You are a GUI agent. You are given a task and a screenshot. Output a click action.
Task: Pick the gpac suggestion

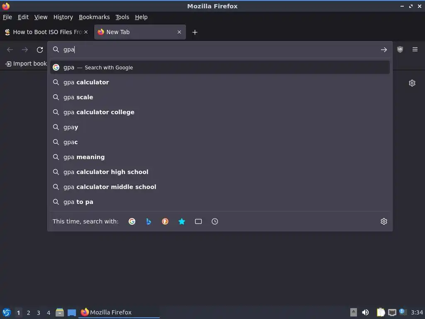[x=220, y=142]
